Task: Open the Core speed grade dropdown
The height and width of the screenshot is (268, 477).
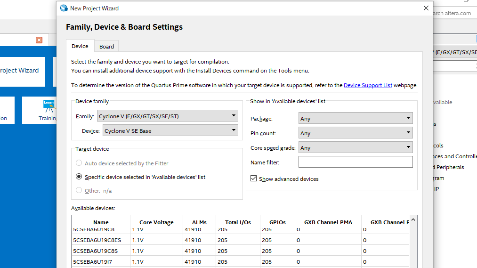Action: pyautogui.click(x=356, y=147)
